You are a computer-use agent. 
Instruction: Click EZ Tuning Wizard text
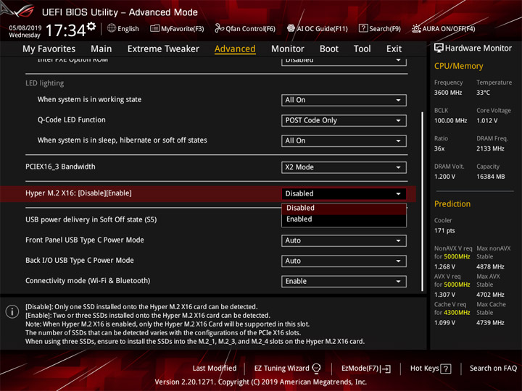point(281,369)
